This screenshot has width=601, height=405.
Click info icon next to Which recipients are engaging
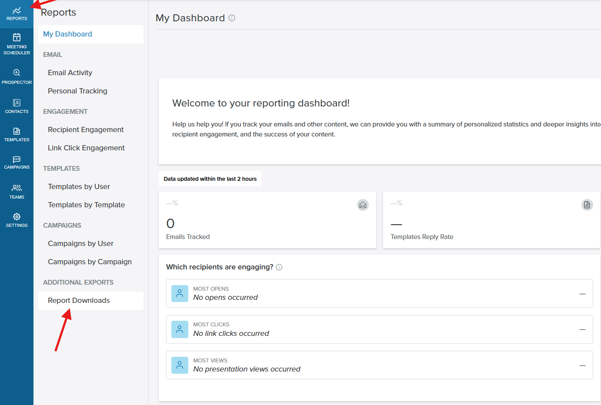click(279, 267)
